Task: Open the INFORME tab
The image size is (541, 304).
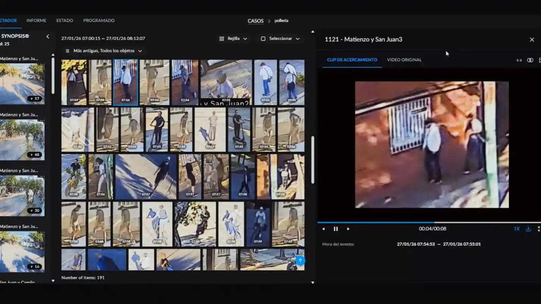Action: coord(36,20)
